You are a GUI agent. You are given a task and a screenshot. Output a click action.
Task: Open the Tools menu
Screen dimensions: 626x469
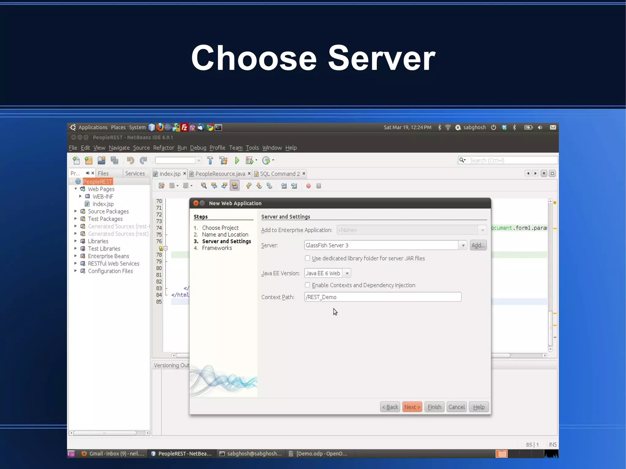(252, 148)
